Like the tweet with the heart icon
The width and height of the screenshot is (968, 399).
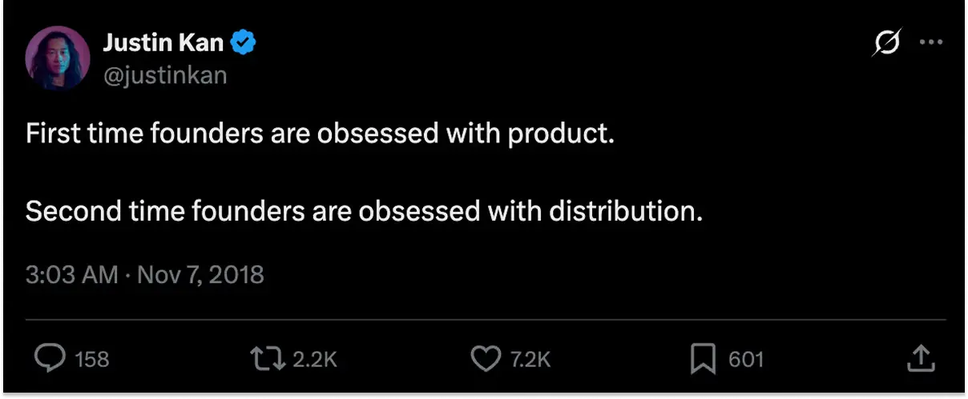(485, 359)
